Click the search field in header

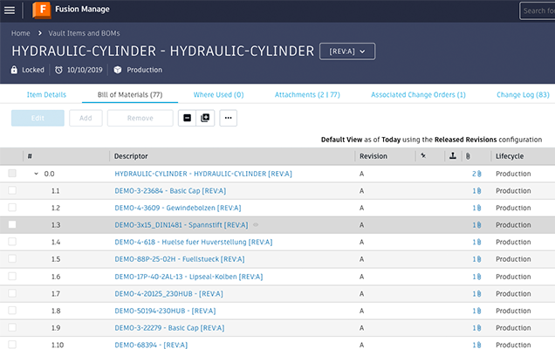[x=537, y=10]
